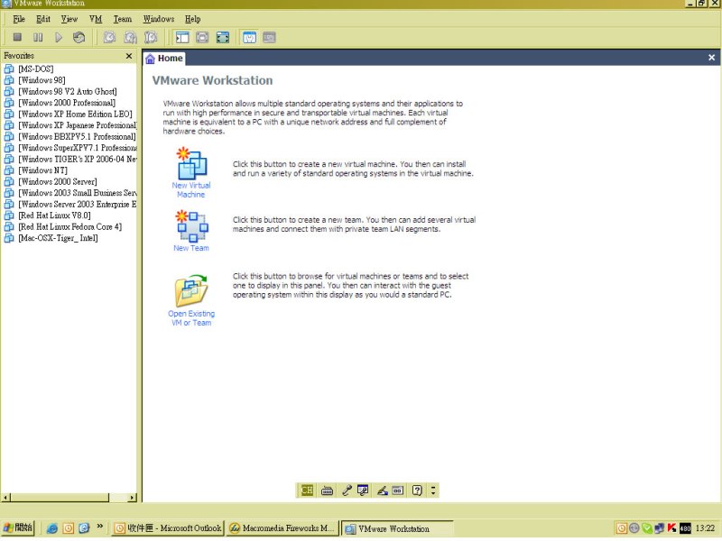Click the Reset virtual machine icon
This screenshot has height=541, width=722.
tap(79, 37)
